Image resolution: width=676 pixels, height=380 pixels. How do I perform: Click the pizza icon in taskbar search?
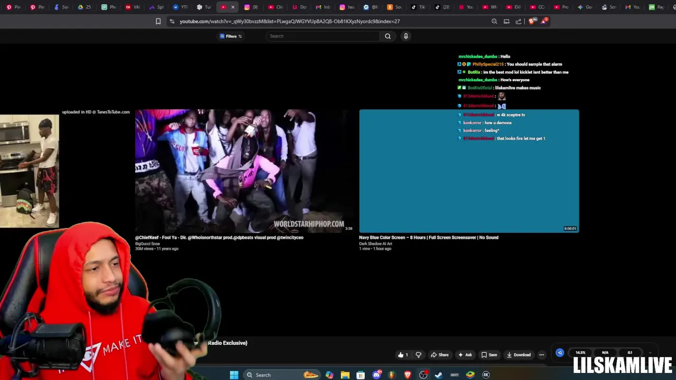click(311, 375)
